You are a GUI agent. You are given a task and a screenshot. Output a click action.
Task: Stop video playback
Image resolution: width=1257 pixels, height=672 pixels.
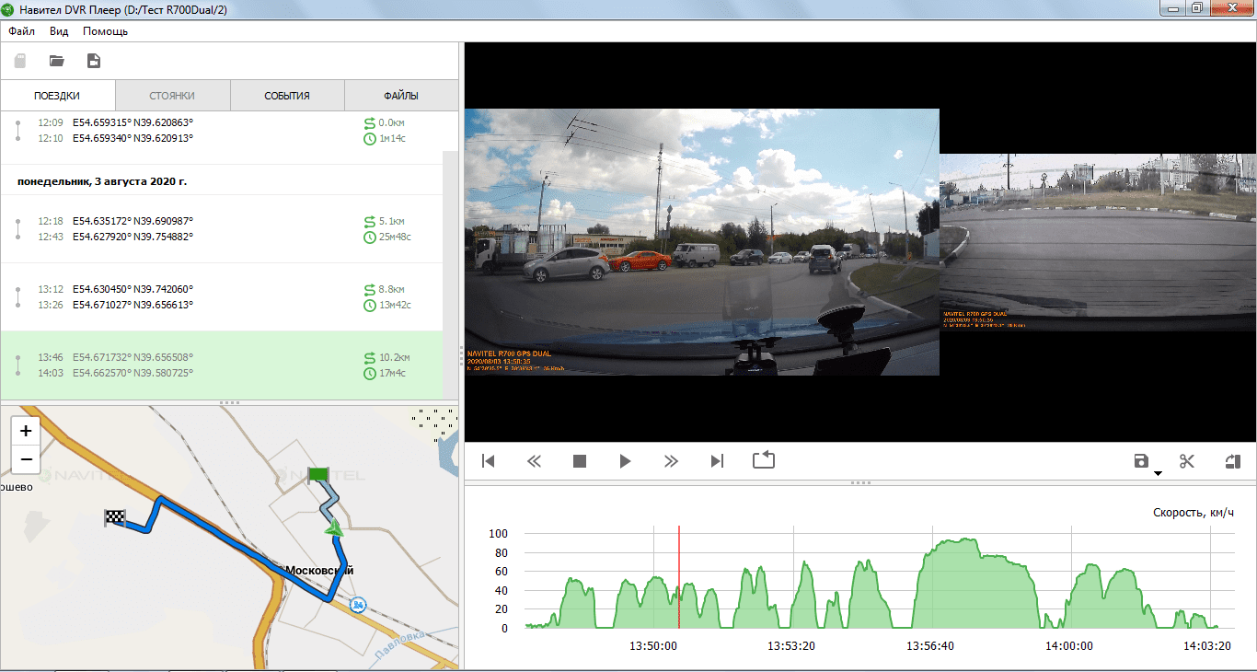point(580,461)
